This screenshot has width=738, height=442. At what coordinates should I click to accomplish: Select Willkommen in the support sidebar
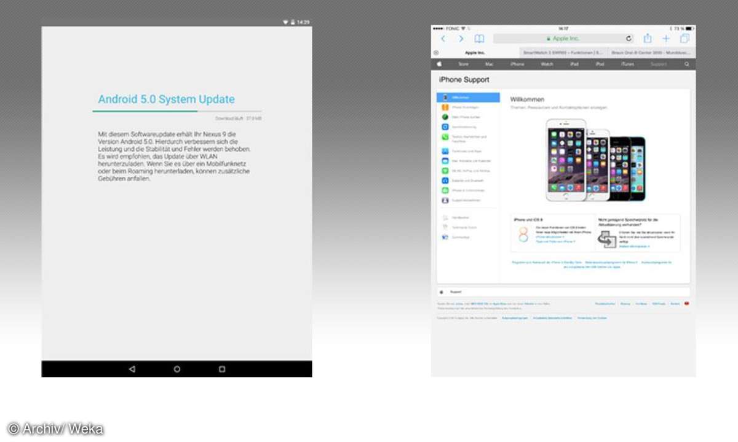tap(468, 98)
